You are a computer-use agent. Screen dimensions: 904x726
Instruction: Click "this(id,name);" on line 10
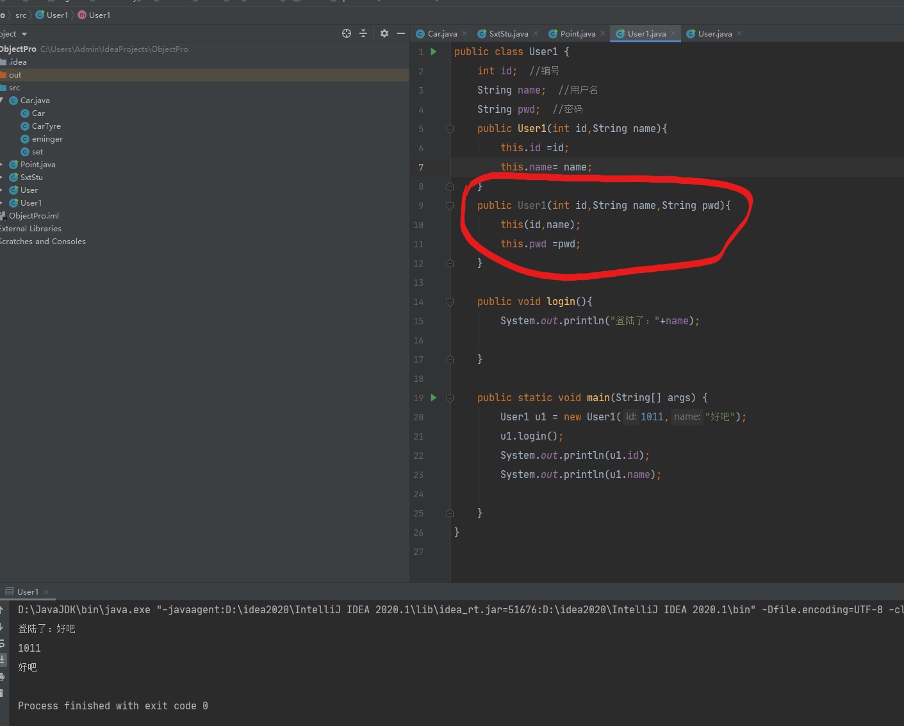[541, 225]
